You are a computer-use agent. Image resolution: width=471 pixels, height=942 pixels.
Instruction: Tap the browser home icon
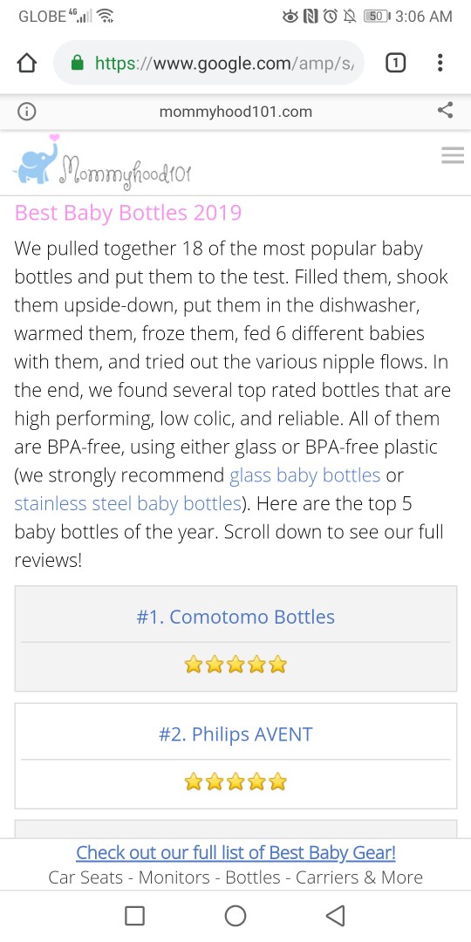[x=27, y=63]
